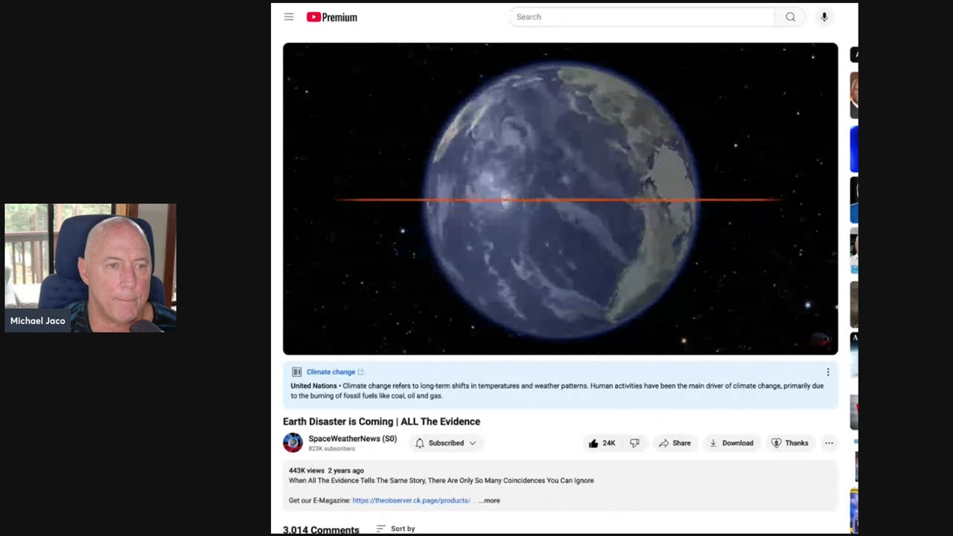Open theobserver.ck.page products link

(x=411, y=500)
